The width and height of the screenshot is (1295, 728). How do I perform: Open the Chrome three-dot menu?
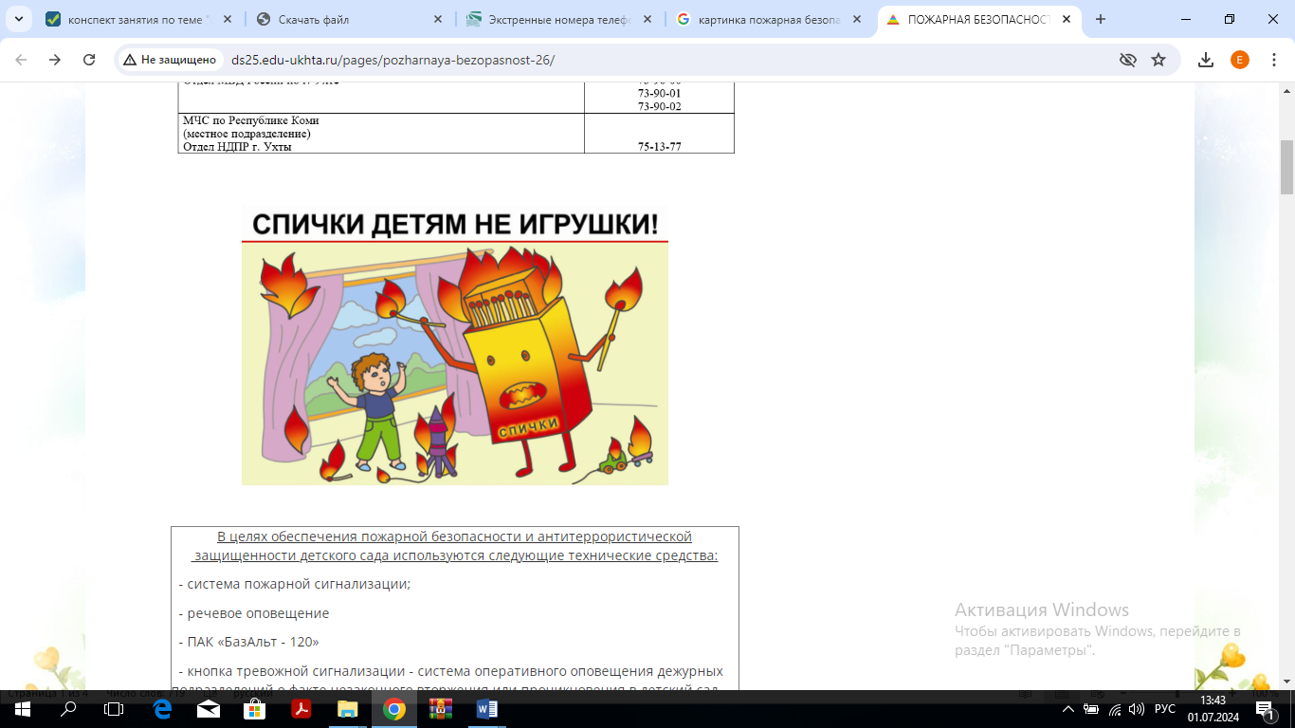coord(1272,60)
